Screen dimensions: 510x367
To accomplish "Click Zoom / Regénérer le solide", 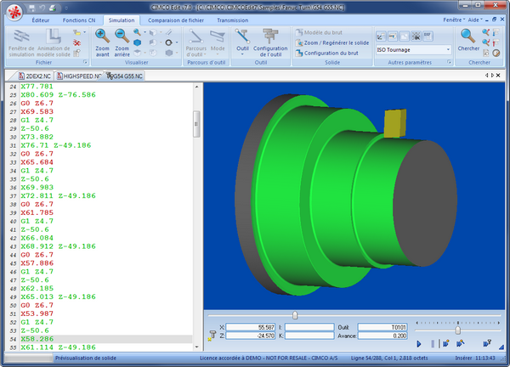I will 332,43.
